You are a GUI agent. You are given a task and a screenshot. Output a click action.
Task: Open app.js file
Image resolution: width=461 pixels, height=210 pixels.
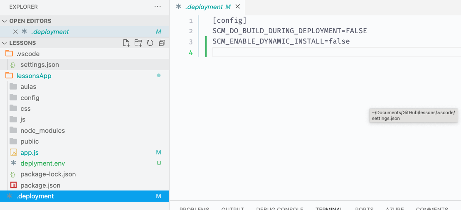[85, 152]
